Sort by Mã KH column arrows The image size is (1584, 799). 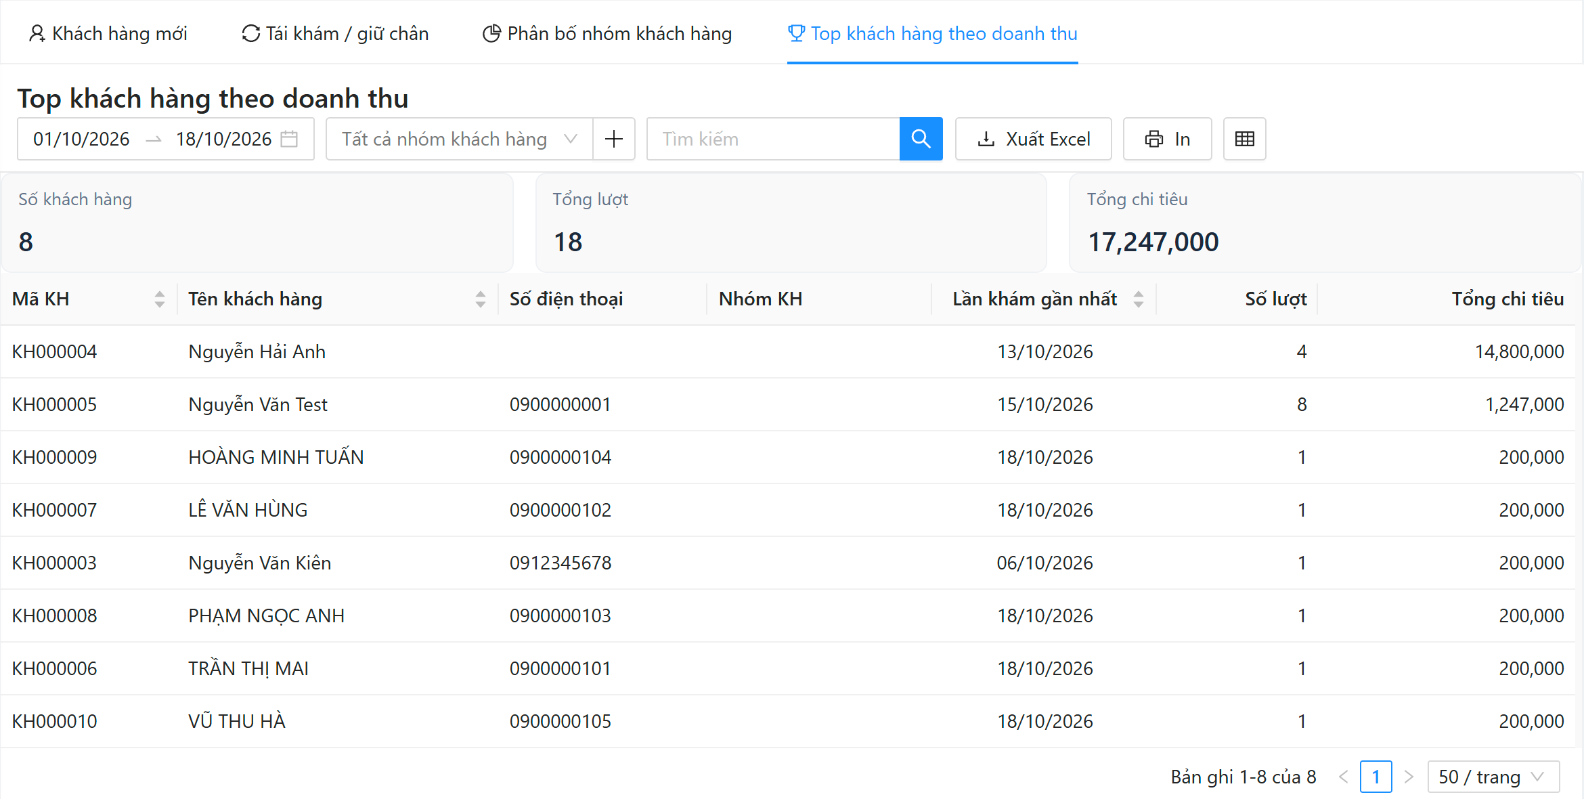click(159, 299)
